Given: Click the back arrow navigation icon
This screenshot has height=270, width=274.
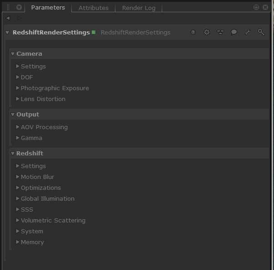Looking at the screenshot, I should pos(8,18).
